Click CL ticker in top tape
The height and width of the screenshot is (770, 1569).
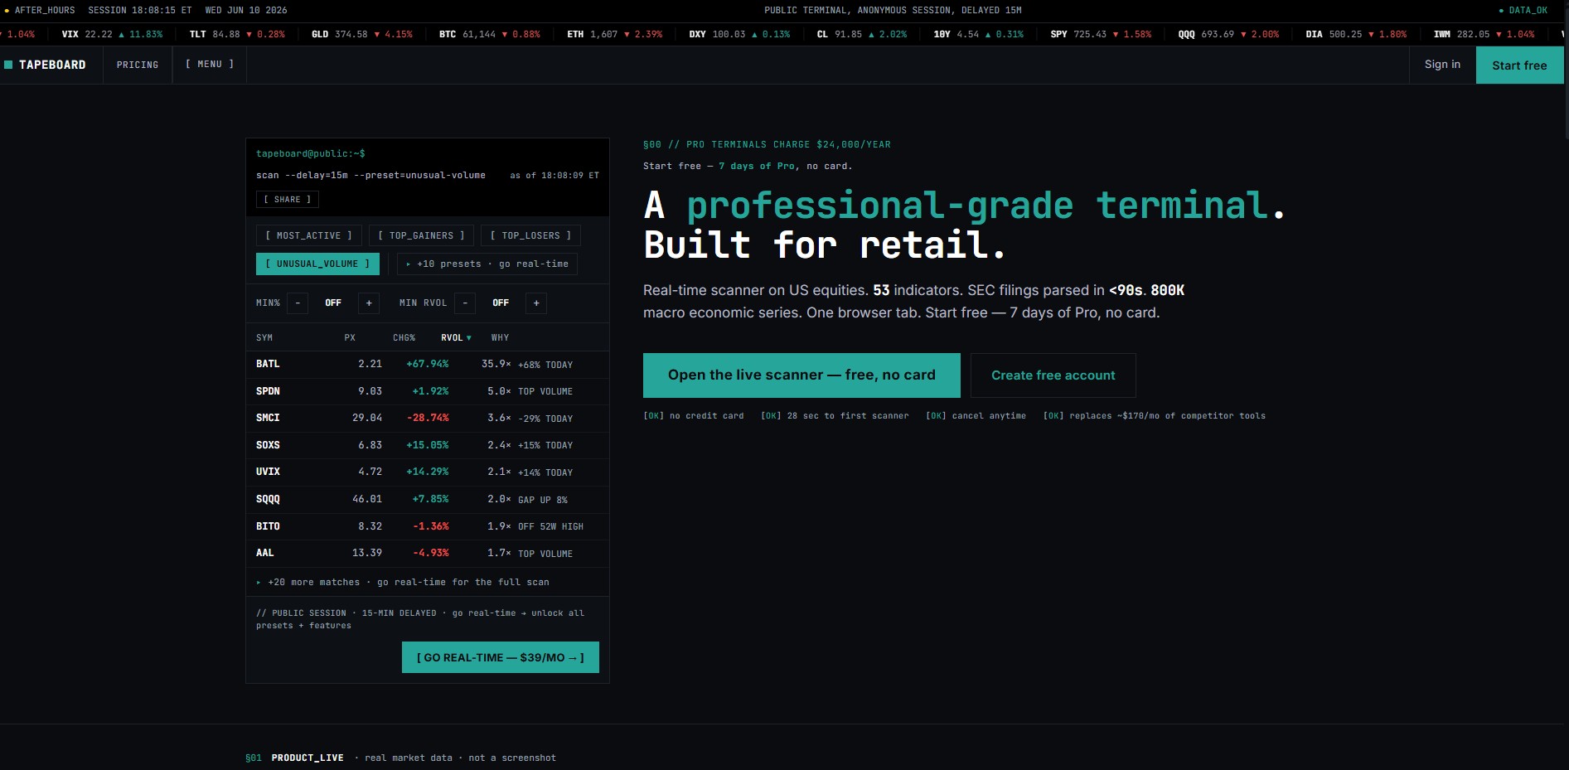(862, 35)
